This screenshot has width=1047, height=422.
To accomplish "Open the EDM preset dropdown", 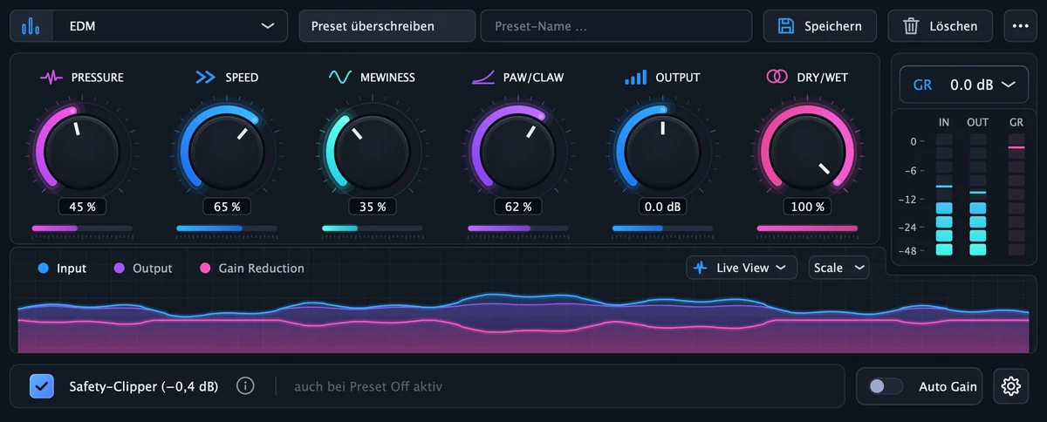I will (170, 26).
